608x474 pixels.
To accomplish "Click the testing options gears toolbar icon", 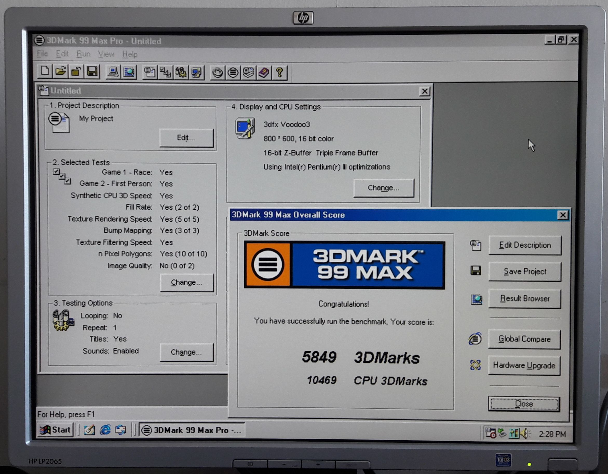I will [181, 73].
